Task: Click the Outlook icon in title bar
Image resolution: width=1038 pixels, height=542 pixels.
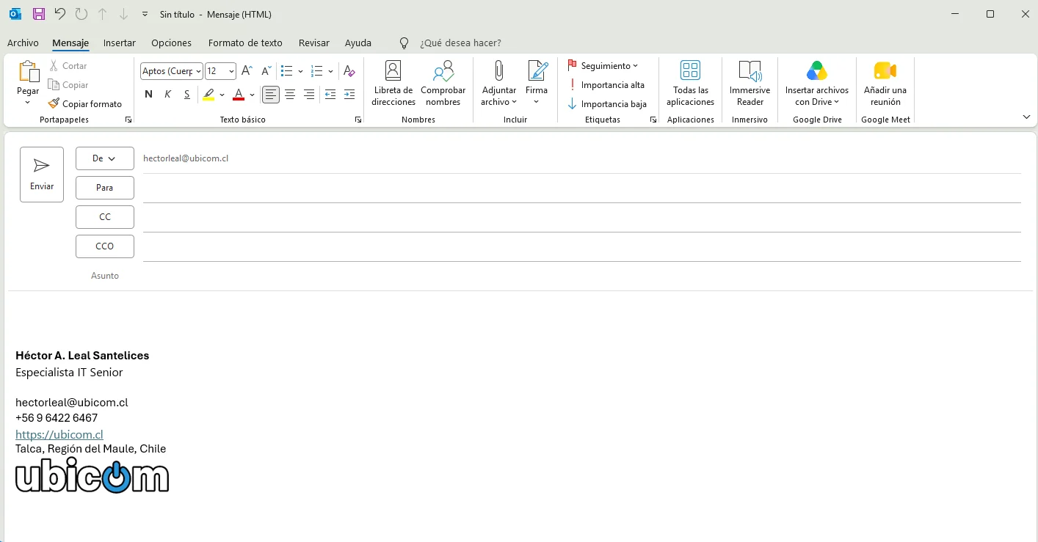Action: (15, 14)
